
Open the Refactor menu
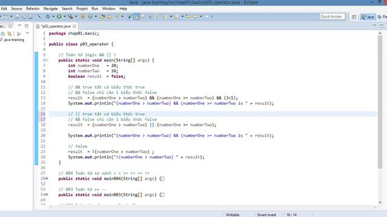[33, 8]
